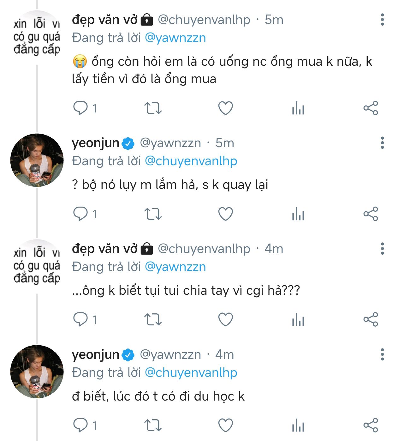Screen dimensions: 404x441
Task: Open yeonjun's profile picture on 5m tweet
Action: (37, 160)
